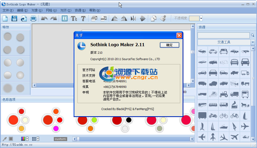Expand the 交通工具 category dropdown
Viewport: 257px width, 148px height.
(253, 42)
